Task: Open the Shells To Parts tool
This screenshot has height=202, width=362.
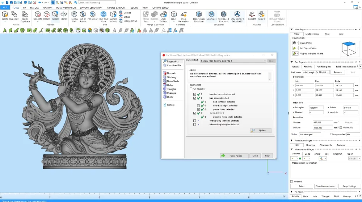Action: 163,17
